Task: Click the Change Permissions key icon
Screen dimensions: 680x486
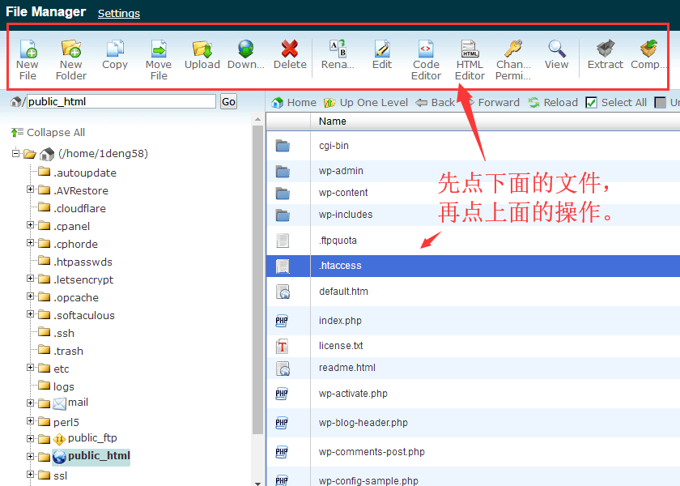Action: (513, 50)
